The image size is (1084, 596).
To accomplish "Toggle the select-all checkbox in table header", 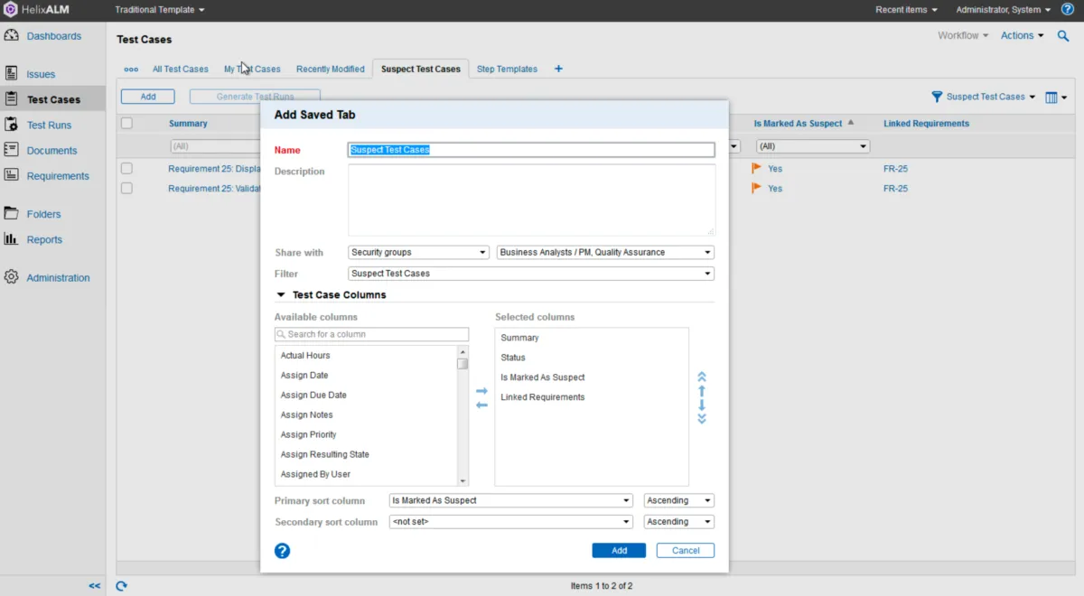I will (x=126, y=124).
